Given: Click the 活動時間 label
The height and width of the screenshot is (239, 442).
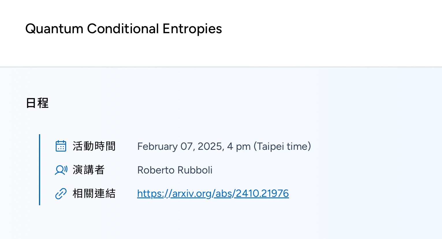Looking at the screenshot, I should click(x=94, y=146).
